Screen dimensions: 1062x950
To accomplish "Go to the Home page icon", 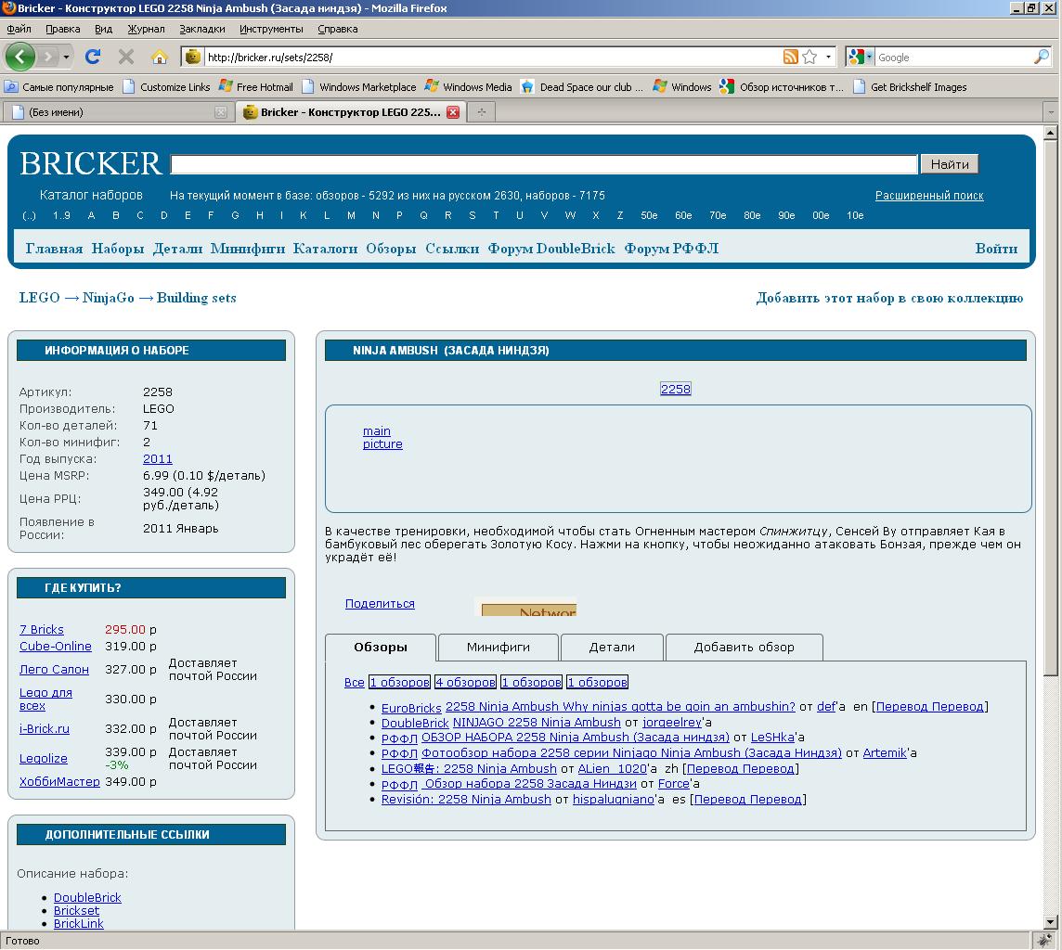I will [x=159, y=57].
